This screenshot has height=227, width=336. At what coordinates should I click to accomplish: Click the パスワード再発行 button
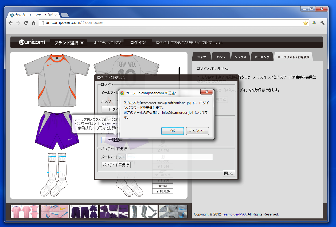(116, 165)
